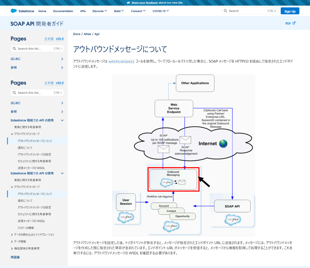Focus upper Search this list field
310x268 pixels.
(x=37, y=48)
